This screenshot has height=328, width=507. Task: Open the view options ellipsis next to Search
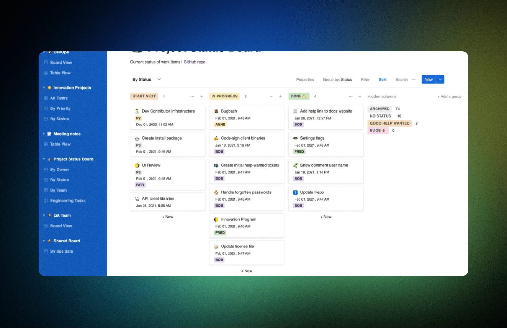point(414,79)
